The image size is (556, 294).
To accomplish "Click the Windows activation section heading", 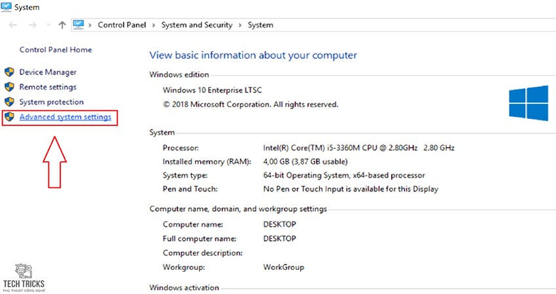I will [184, 287].
